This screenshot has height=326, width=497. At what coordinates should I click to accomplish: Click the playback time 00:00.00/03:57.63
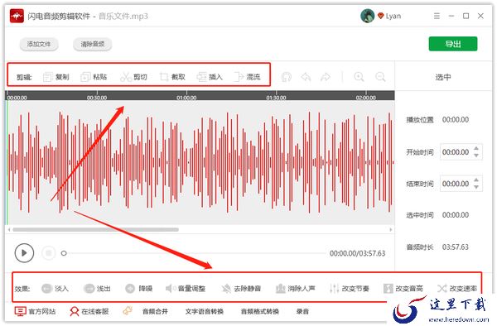[358, 253]
